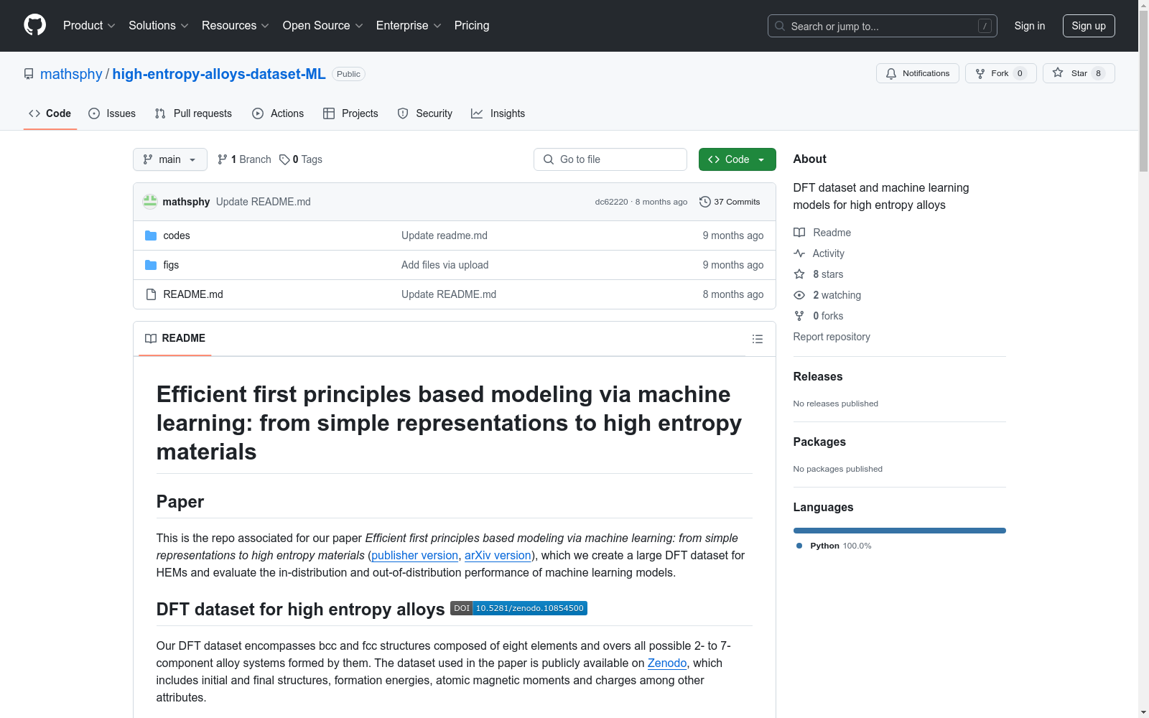Open the README outline list icon
This screenshot has width=1149, height=718.
tap(757, 339)
